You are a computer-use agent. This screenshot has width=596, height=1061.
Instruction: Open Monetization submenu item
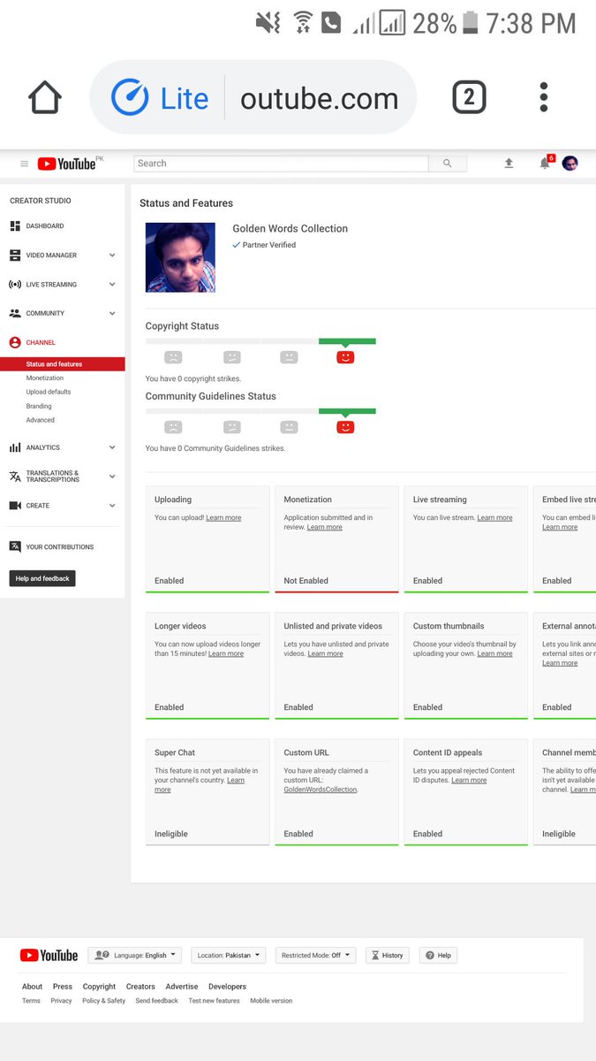(44, 378)
